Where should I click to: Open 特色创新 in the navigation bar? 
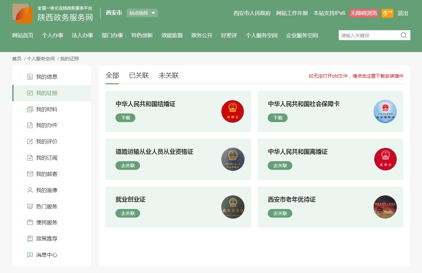click(142, 35)
